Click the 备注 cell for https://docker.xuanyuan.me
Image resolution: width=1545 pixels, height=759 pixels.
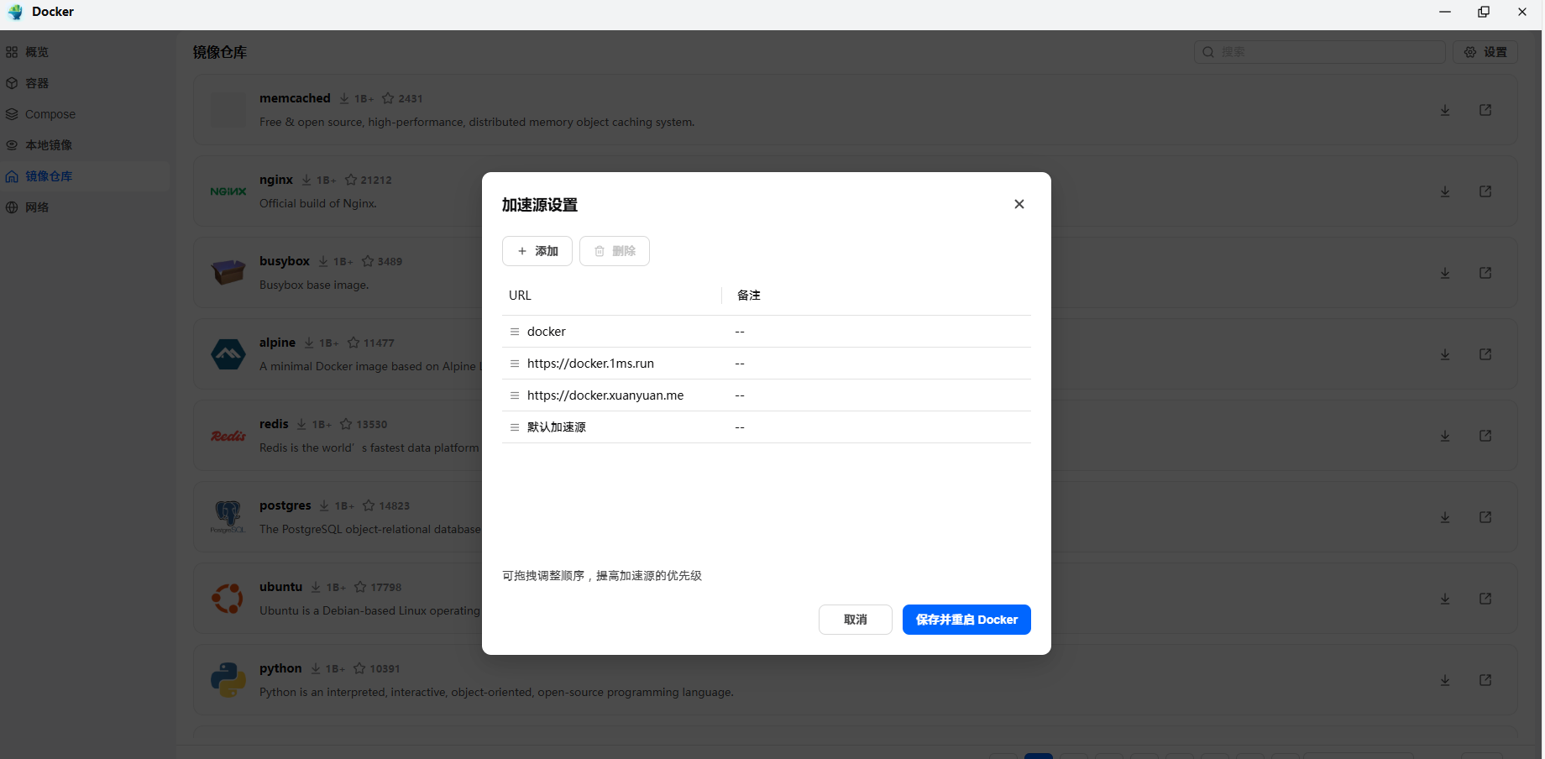click(740, 395)
